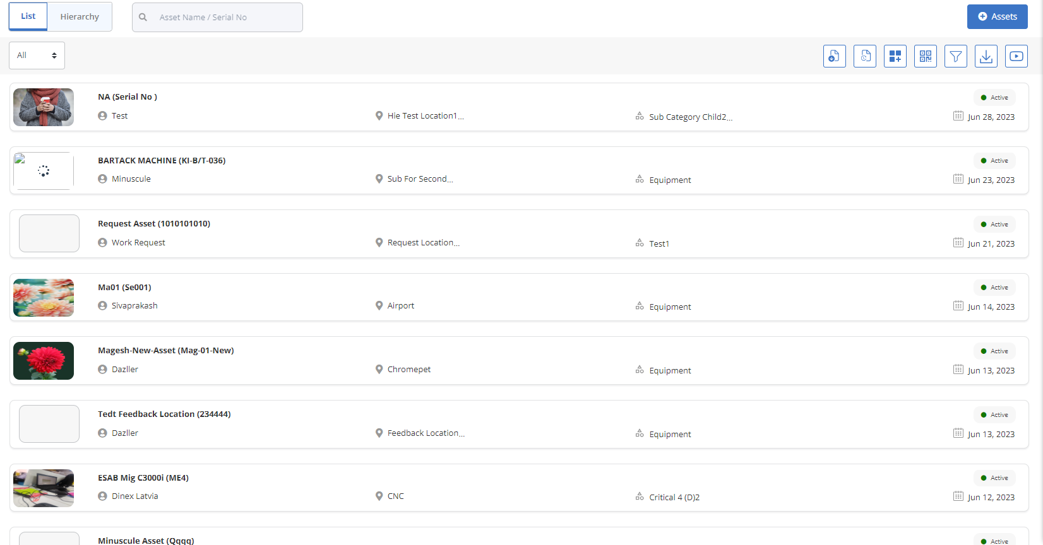Click the Hie Test Location1 location label

425,116
